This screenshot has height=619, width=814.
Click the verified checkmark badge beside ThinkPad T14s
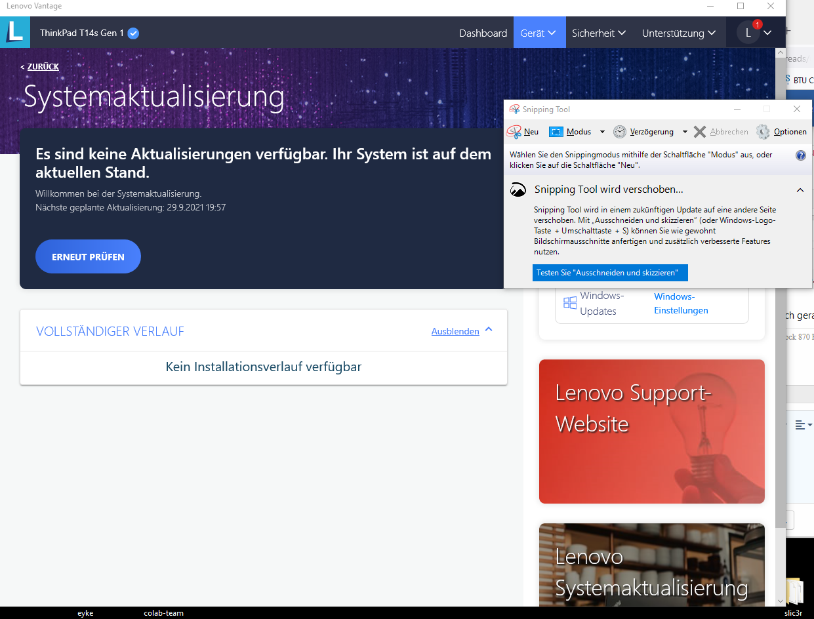coord(133,33)
